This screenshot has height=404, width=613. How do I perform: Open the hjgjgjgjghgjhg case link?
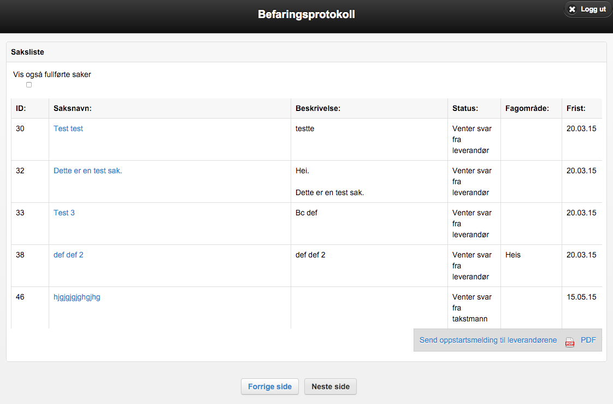pos(76,297)
